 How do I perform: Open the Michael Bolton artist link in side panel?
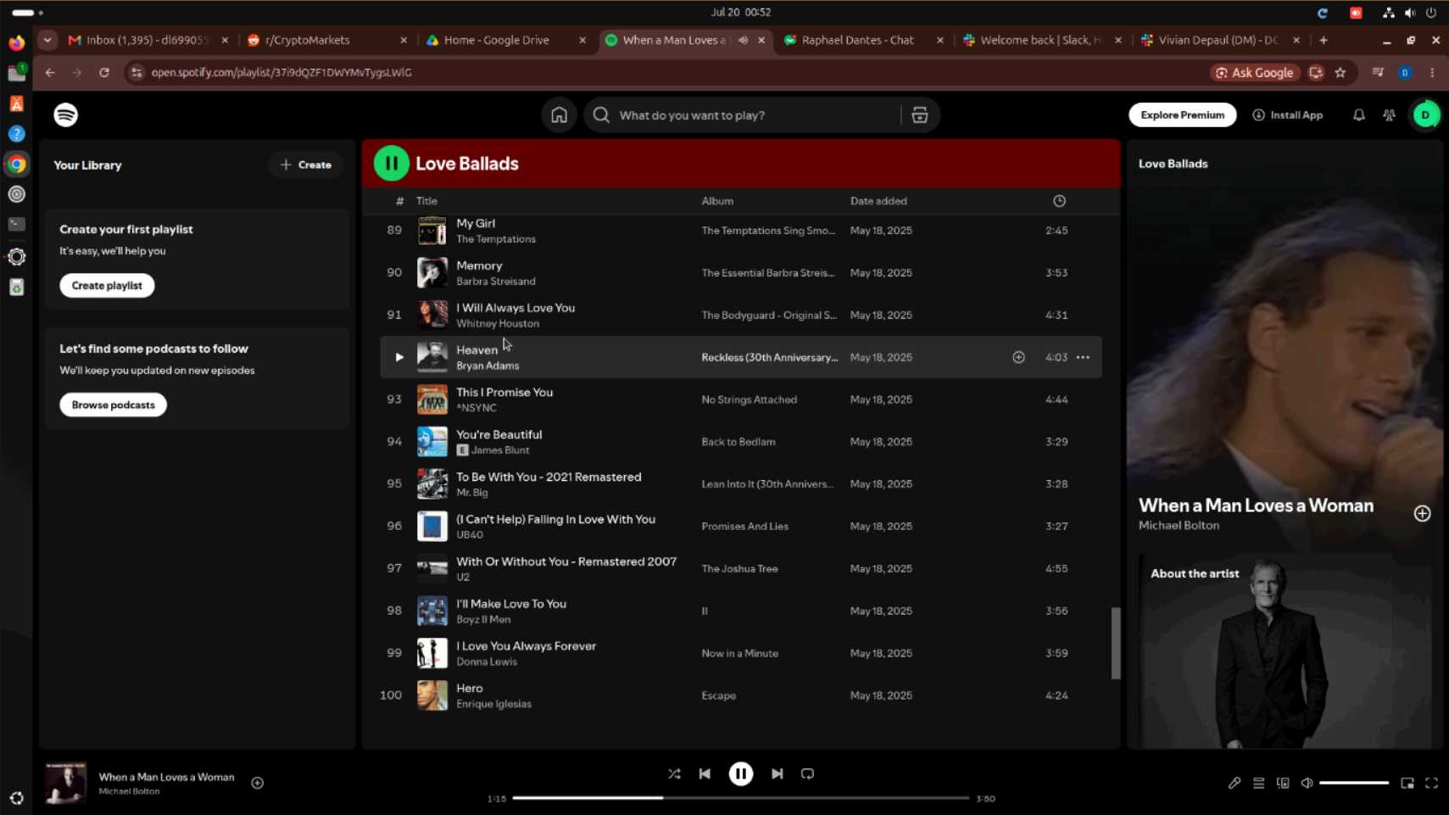[x=1179, y=526]
